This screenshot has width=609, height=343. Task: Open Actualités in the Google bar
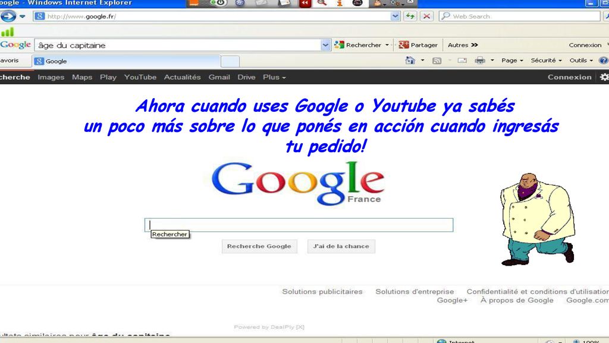(182, 77)
